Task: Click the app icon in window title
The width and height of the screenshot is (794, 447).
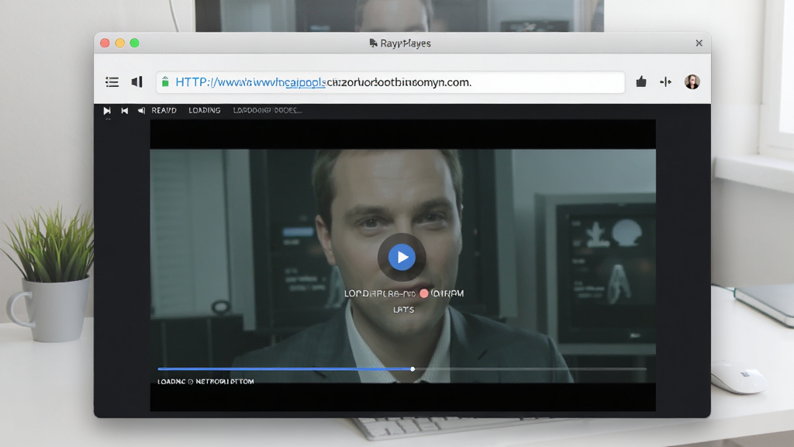Action: [x=373, y=43]
